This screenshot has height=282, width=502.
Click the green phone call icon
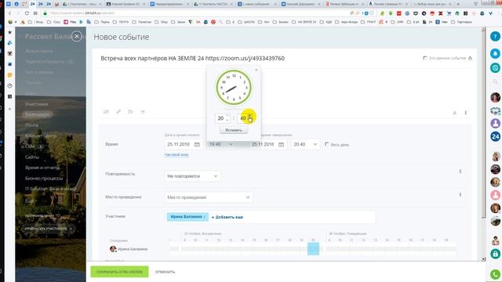[x=495, y=274]
